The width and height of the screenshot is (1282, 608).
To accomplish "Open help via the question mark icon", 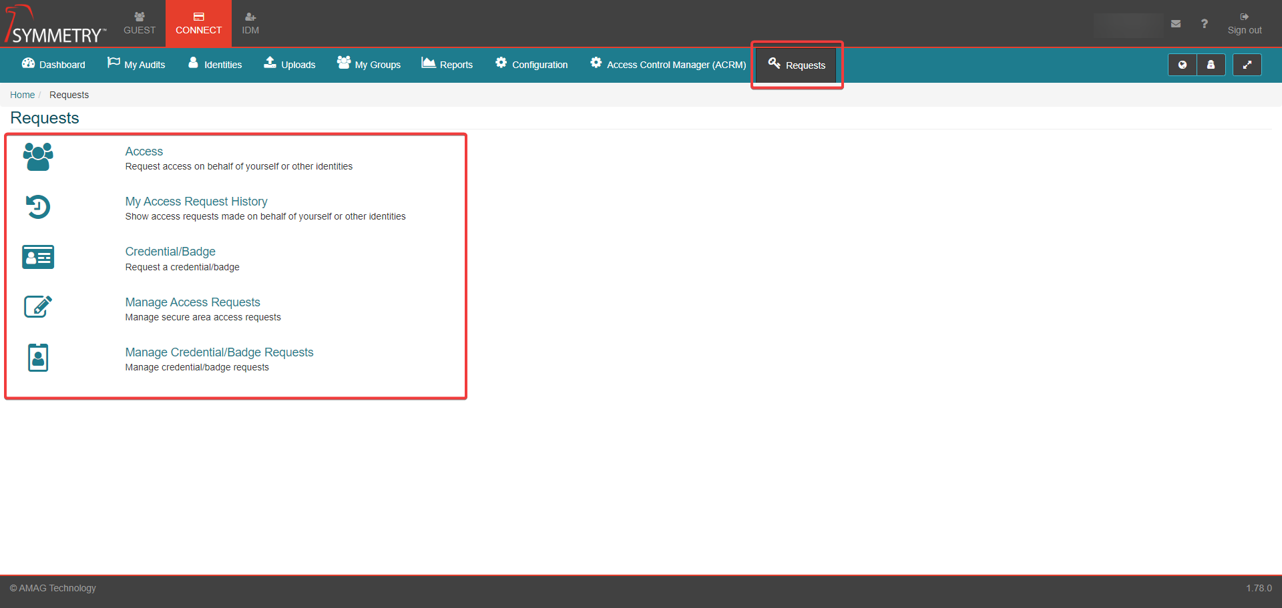I will coord(1205,24).
